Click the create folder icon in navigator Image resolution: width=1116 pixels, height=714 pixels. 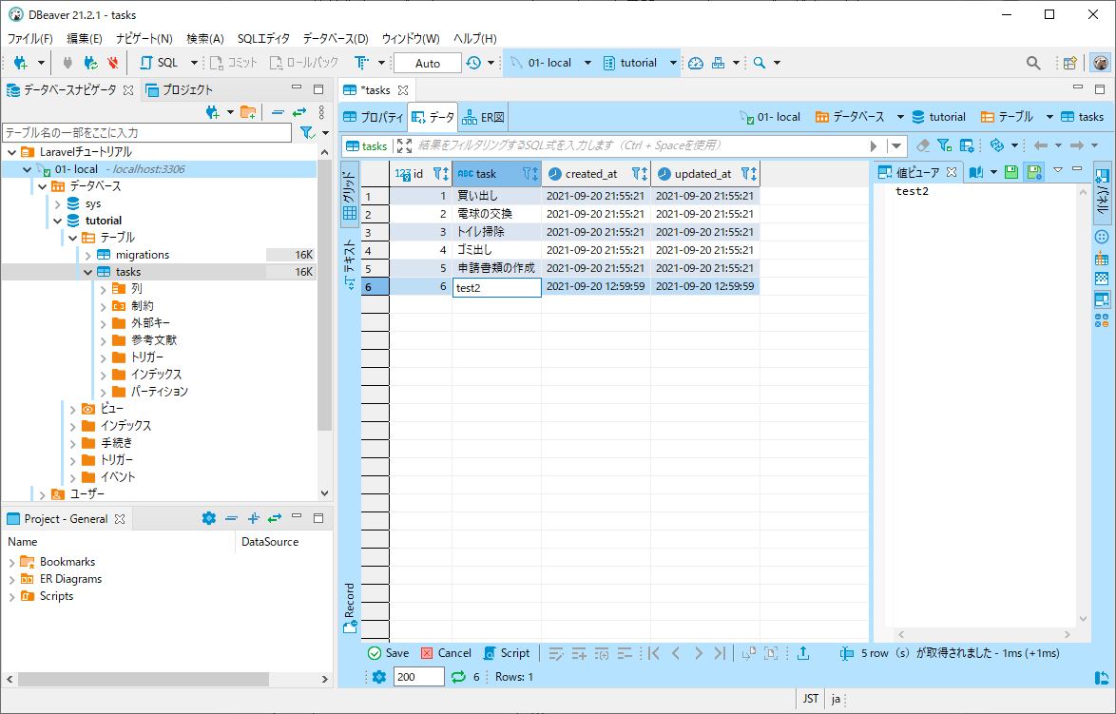[248, 112]
